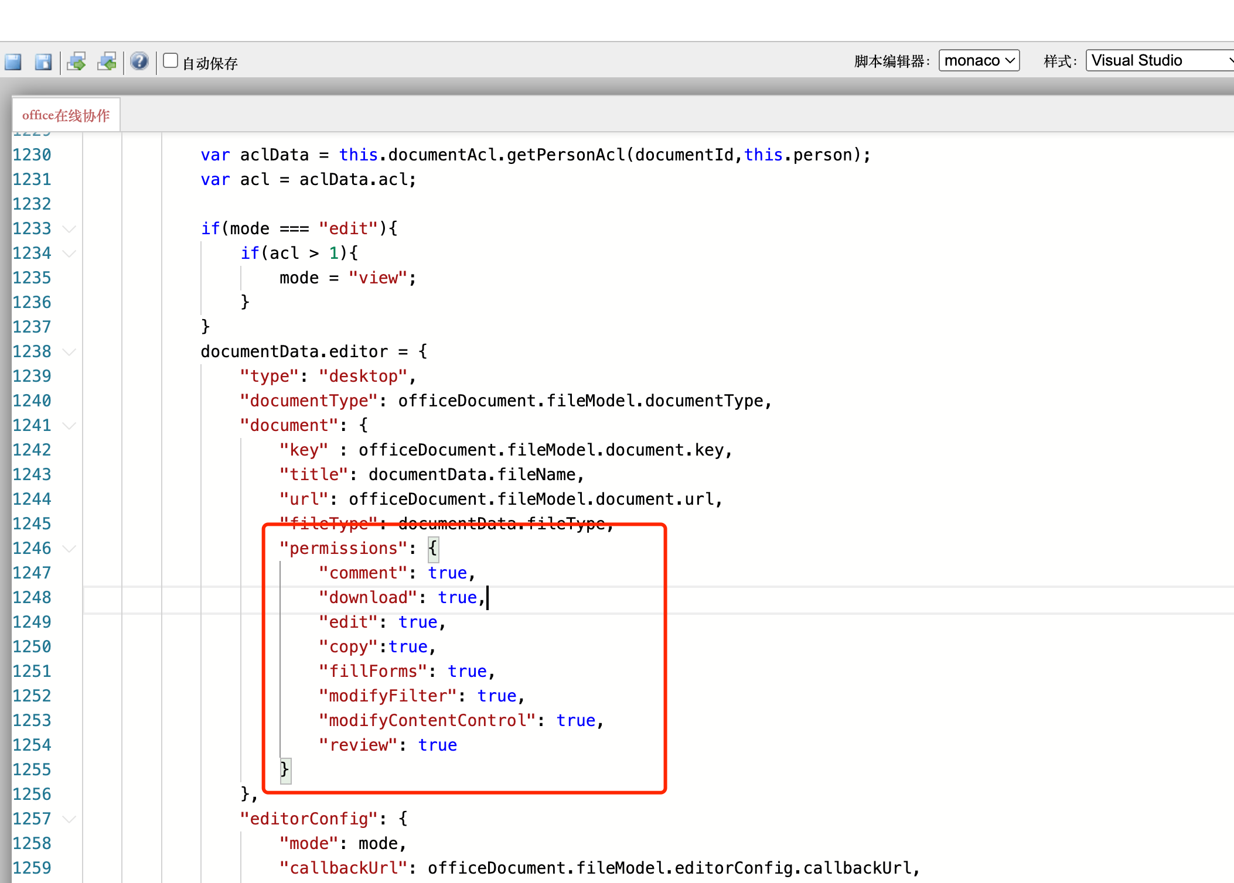Click the Save As floppy icon

[43, 61]
